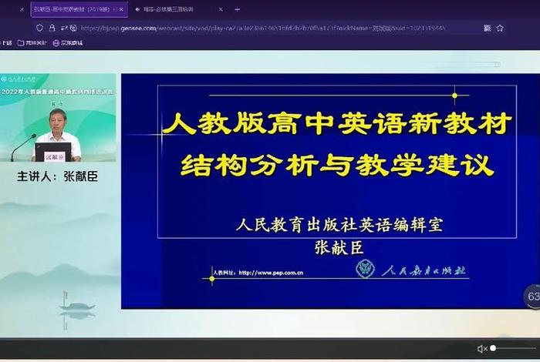Click the www.pep.com.cn link on slide

(x=271, y=273)
